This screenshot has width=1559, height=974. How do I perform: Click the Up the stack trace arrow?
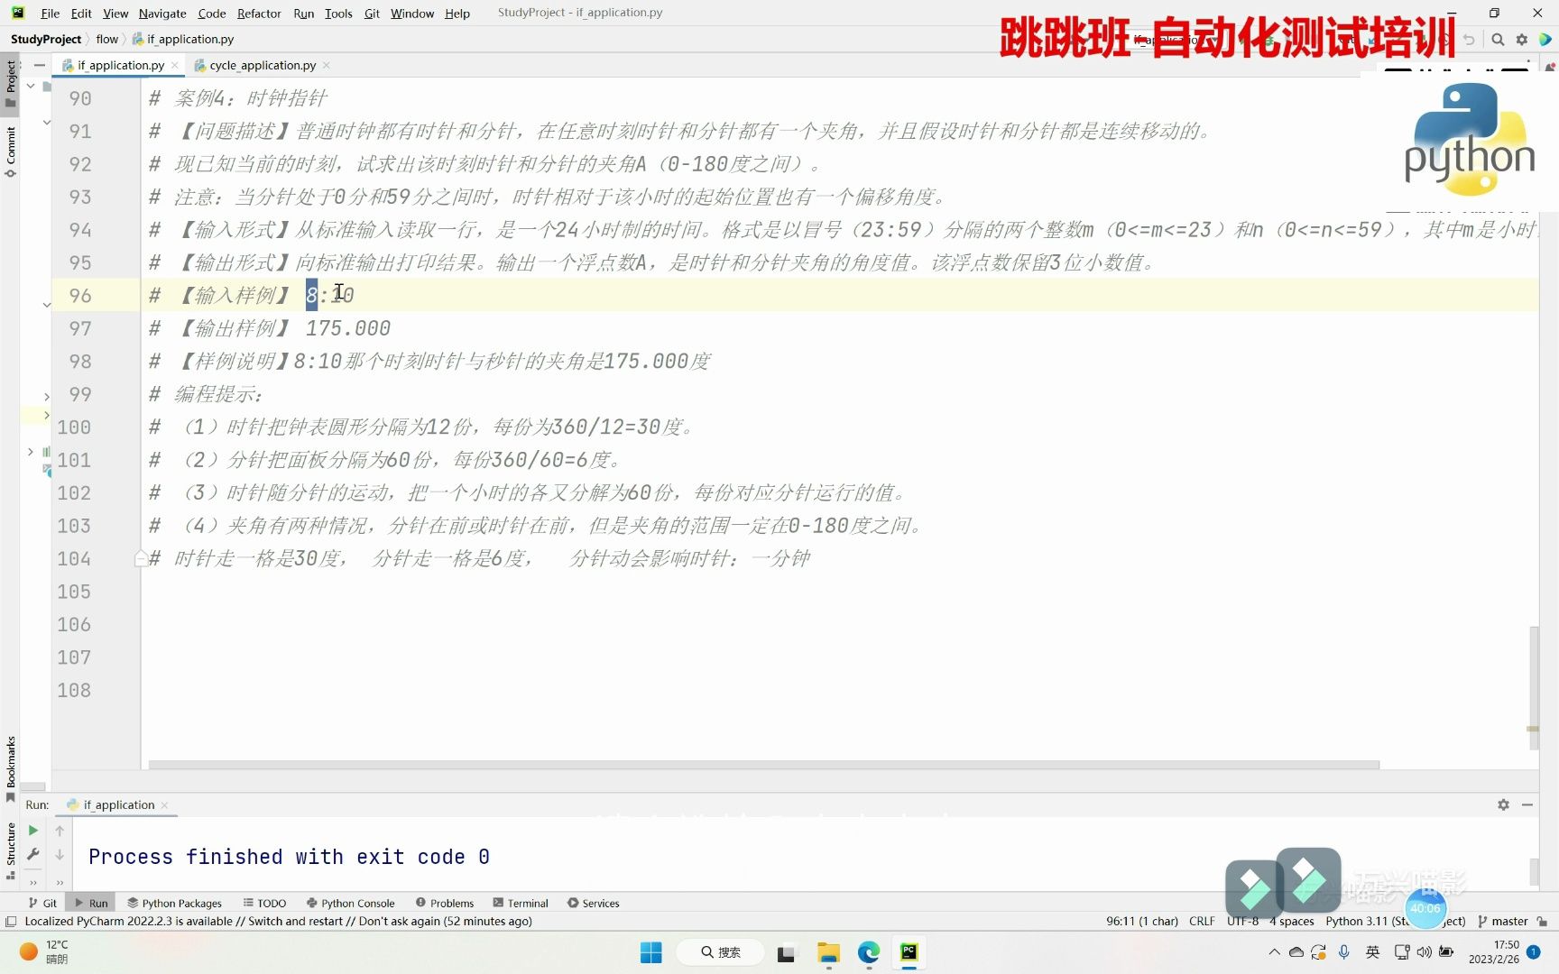(60, 831)
